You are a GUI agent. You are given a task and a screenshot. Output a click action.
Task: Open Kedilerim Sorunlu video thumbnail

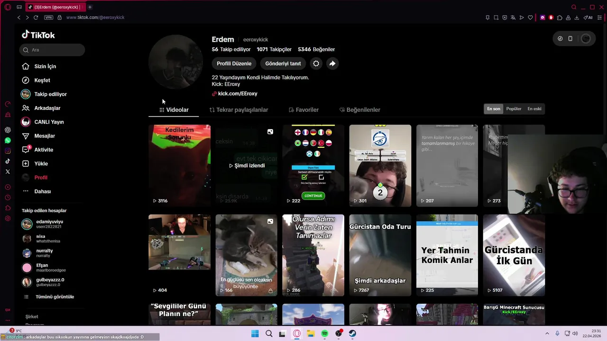[x=179, y=166]
